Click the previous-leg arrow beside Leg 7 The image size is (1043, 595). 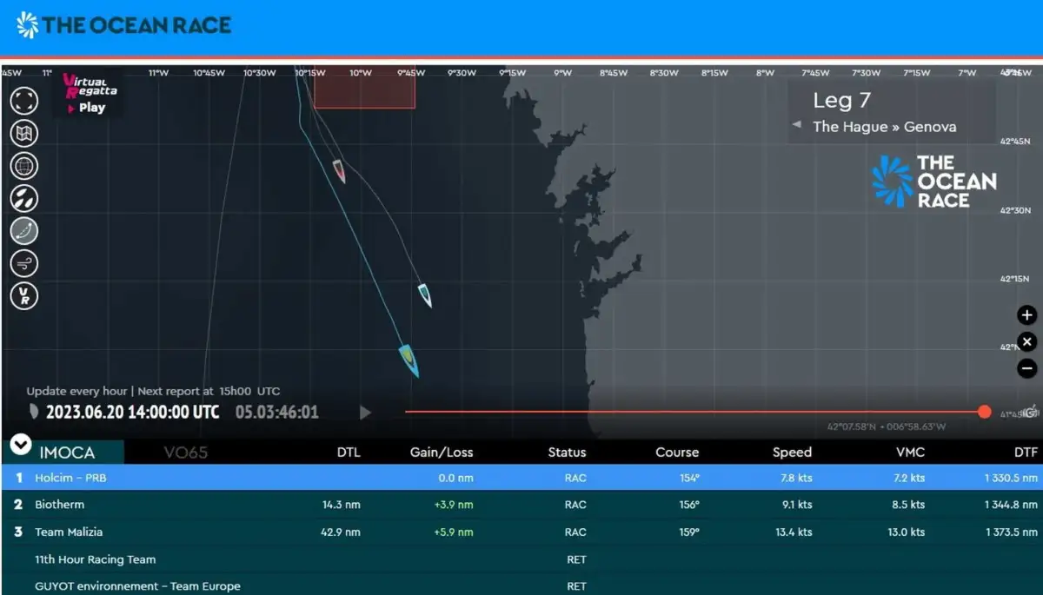click(x=796, y=125)
